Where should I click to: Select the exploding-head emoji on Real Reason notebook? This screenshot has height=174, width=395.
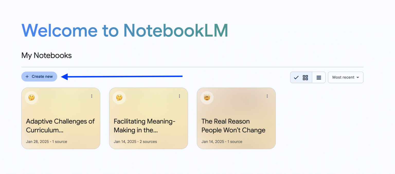pos(207,97)
